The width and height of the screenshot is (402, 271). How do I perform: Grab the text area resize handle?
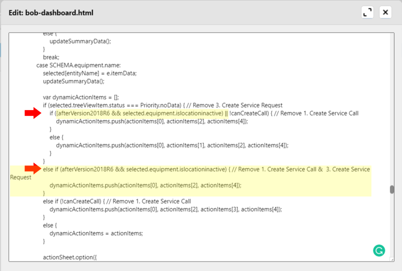coord(391,258)
